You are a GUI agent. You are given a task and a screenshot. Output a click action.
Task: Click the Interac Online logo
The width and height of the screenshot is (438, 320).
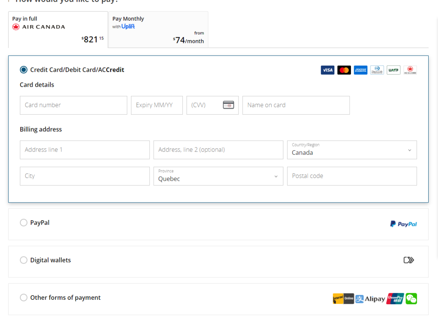(x=344, y=299)
